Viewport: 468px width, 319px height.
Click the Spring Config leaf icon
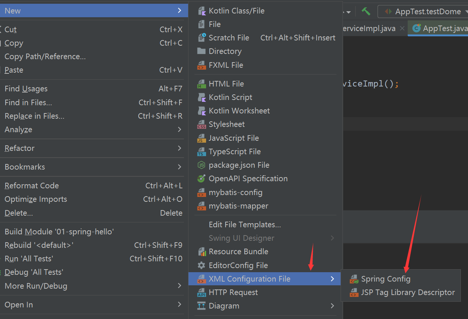(x=354, y=279)
